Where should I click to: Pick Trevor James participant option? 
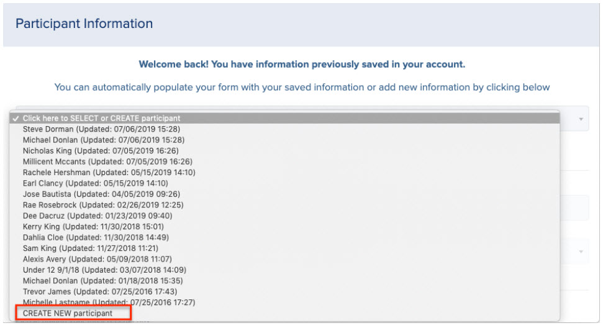pos(284,291)
